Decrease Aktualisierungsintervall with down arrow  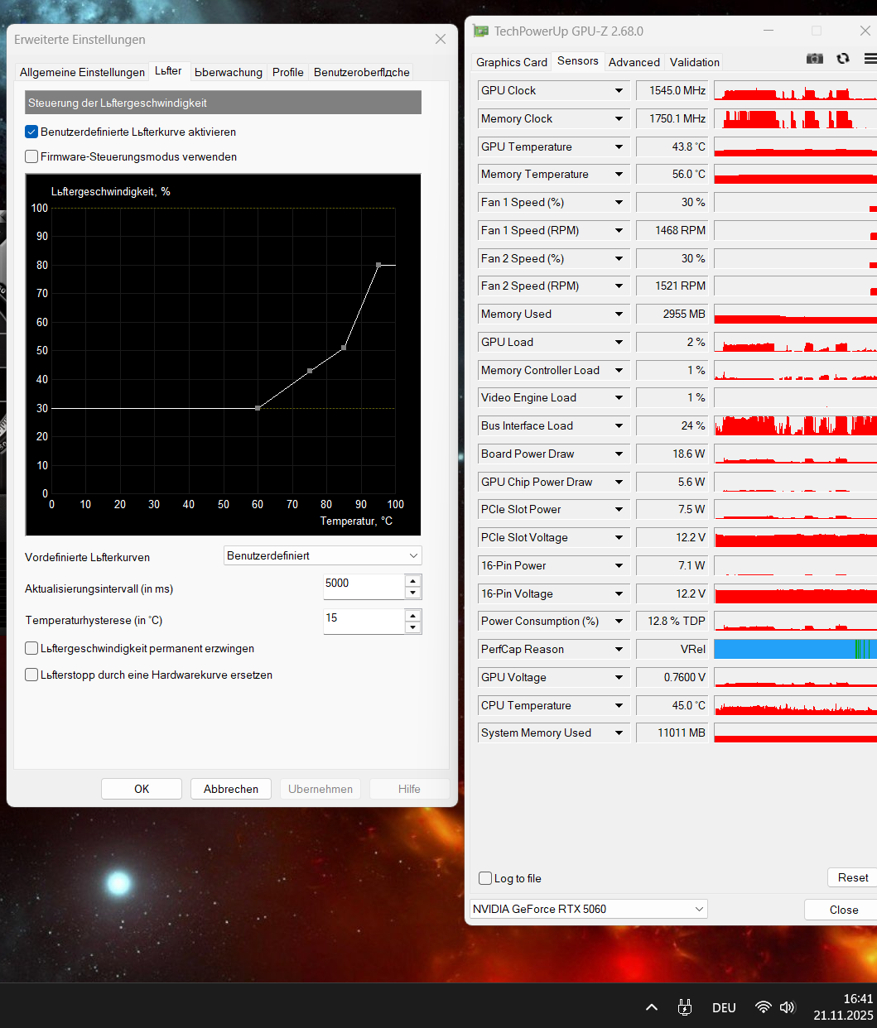click(x=412, y=593)
